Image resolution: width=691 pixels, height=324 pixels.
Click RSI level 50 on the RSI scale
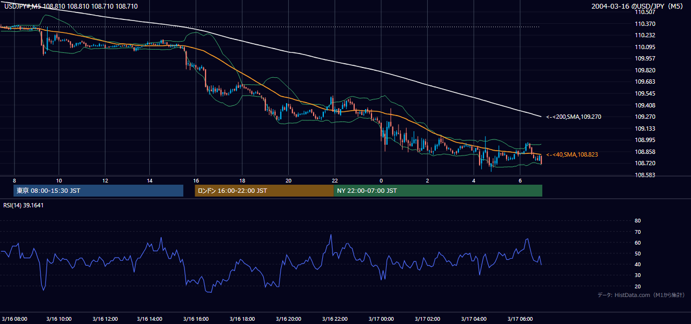[x=637, y=253]
